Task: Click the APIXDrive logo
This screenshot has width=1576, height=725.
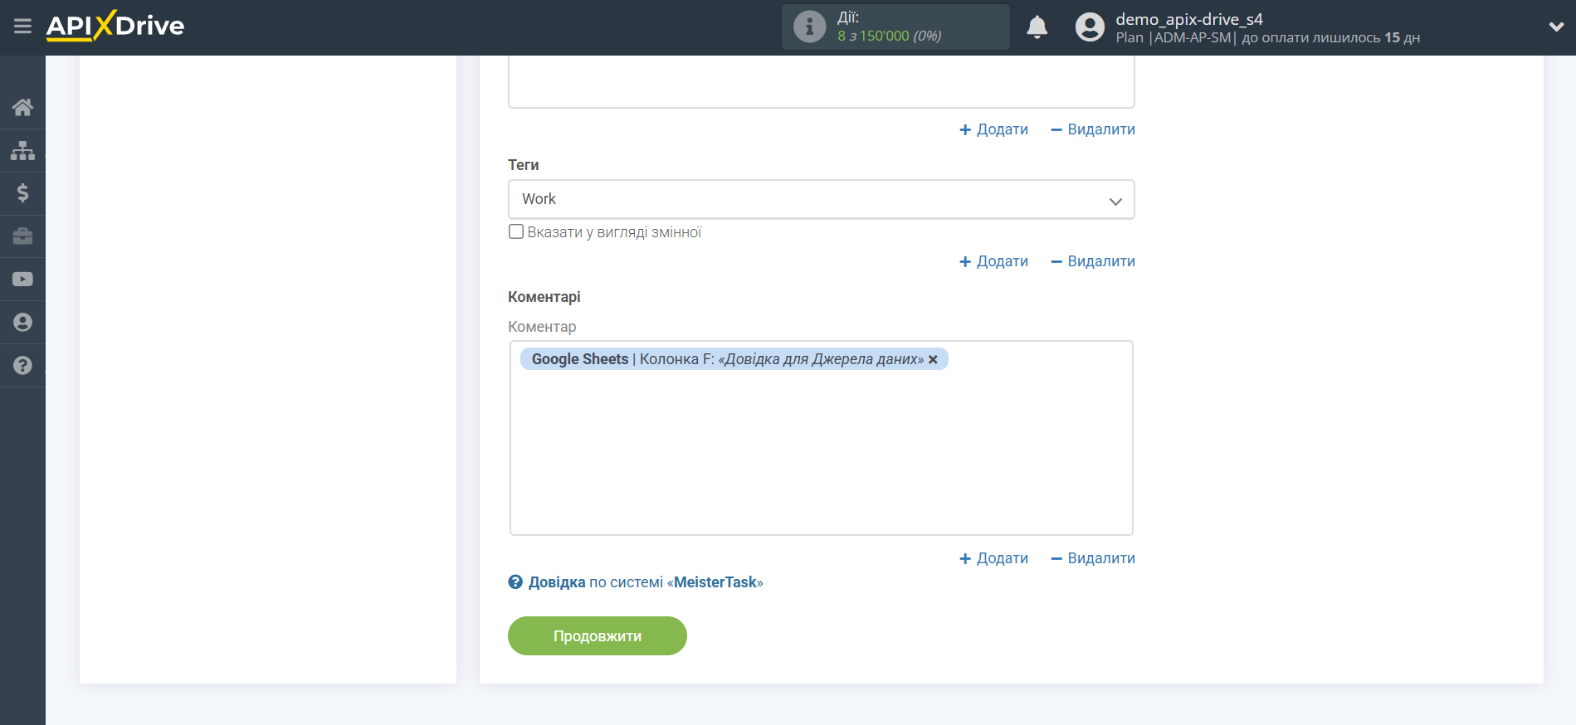Action: pyautogui.click(x=115, y=27)
